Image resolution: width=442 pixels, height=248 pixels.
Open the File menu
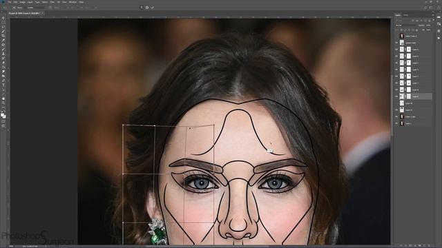[x=9, y=2]
